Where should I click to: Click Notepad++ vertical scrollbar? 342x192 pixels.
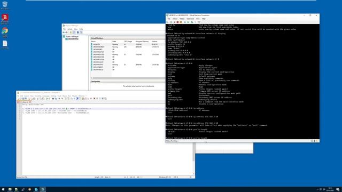pos(193,153)
